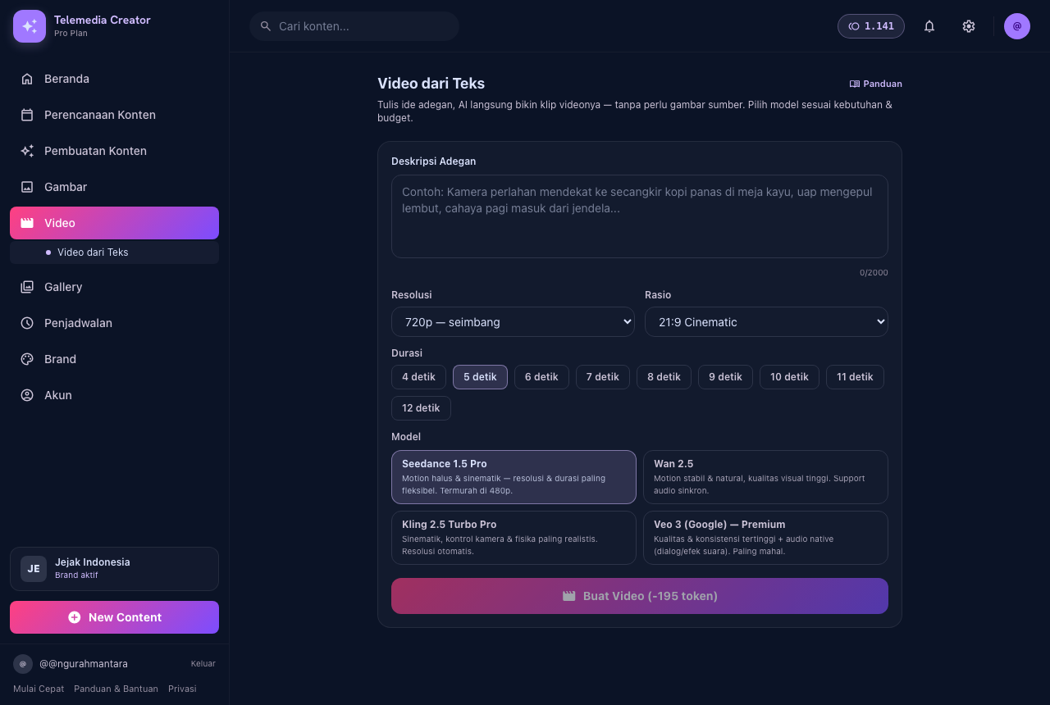Open the user avatar in the top bar
This screenshot has height=705, width=1050.
pos(1017,26)
